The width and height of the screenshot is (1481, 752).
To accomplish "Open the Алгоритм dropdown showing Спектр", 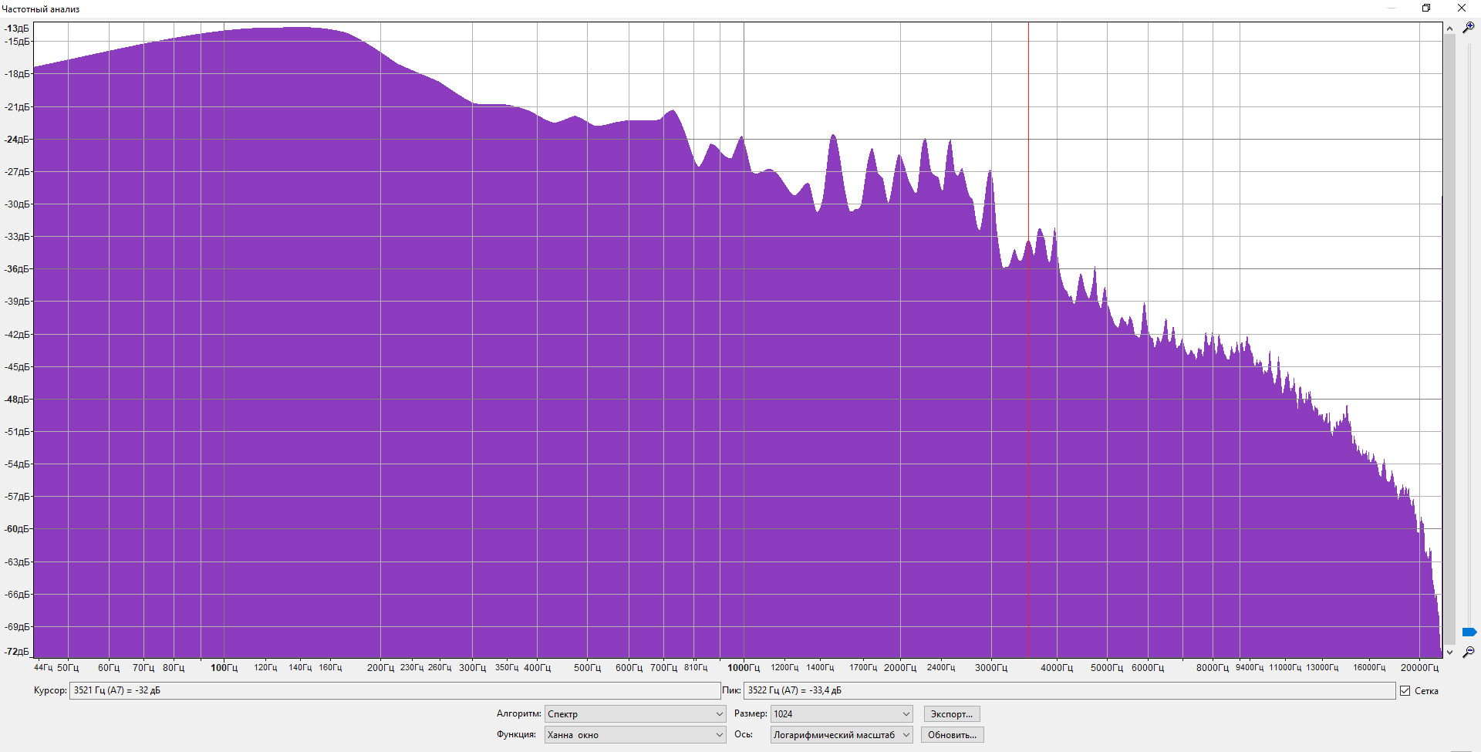I will [x=635, y=714].
